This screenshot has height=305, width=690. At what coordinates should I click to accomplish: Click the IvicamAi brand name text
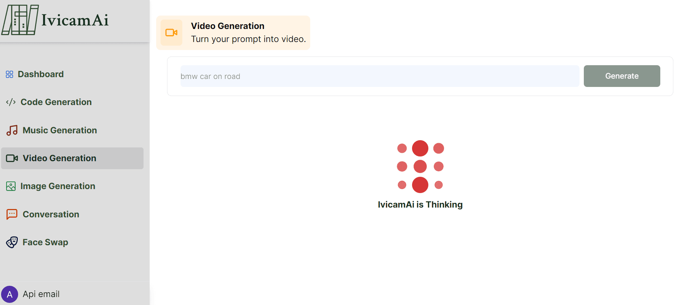75,20
